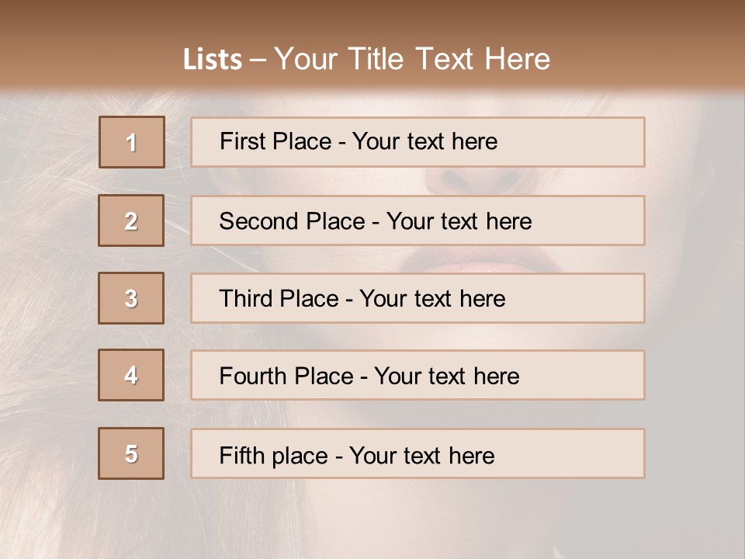Click the background below the fifth place bar
Screen dimensions: 745x559
click(418, 516)
